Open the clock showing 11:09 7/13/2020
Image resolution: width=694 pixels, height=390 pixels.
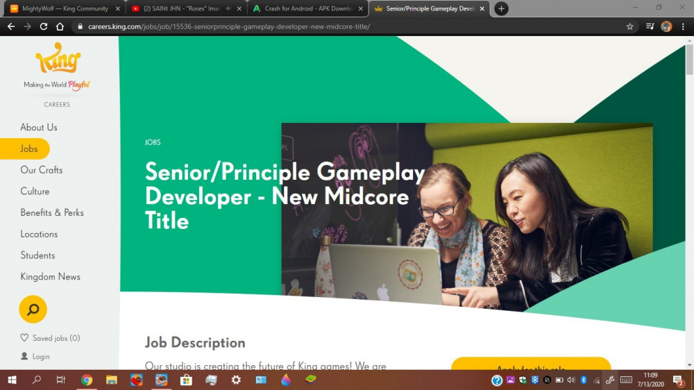click(x=651, y=380)
